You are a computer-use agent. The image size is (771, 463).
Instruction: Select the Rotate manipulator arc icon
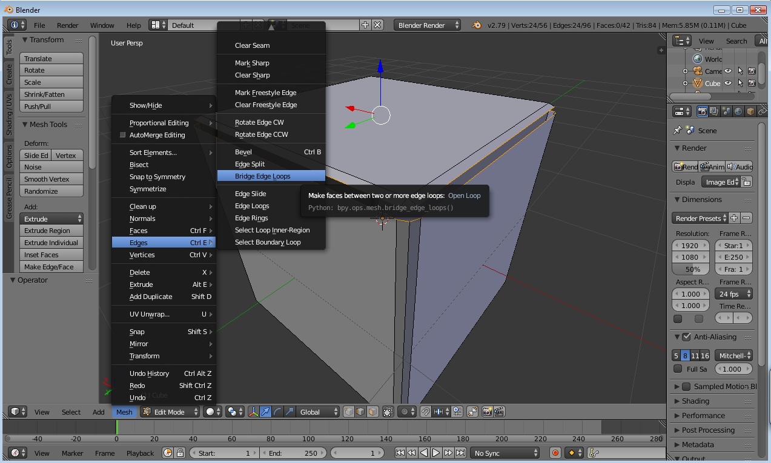(x=277, y=412)
